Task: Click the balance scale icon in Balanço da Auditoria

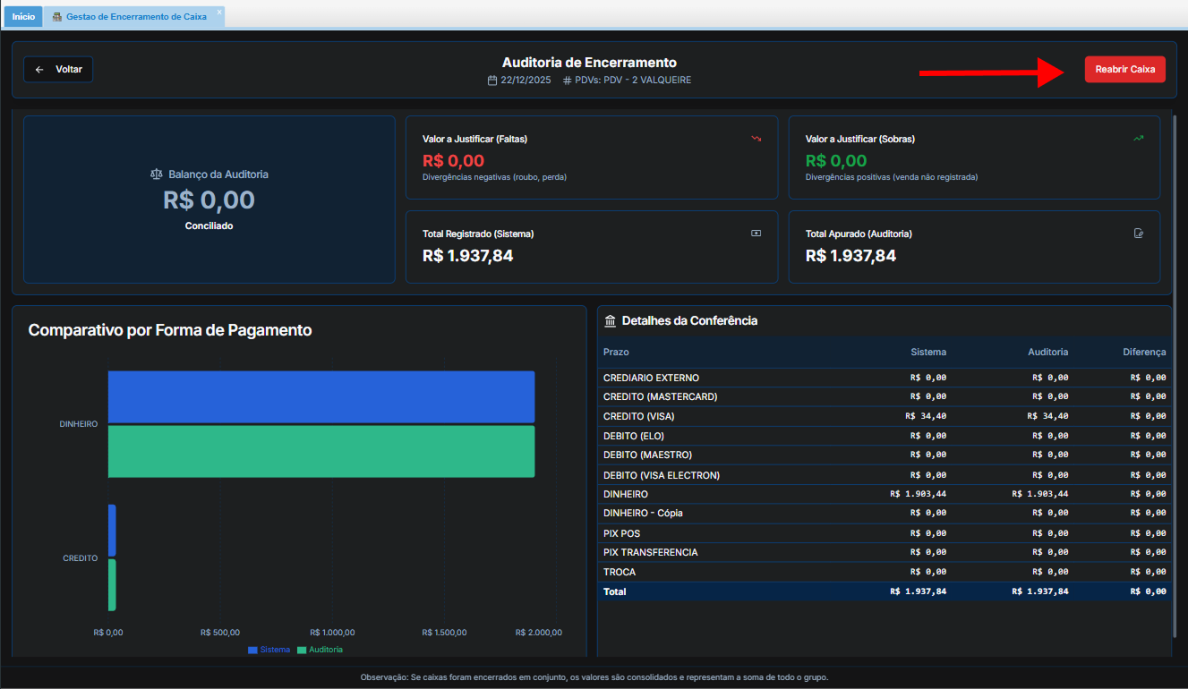Action: pyautogui.click(x=157, y=174)
